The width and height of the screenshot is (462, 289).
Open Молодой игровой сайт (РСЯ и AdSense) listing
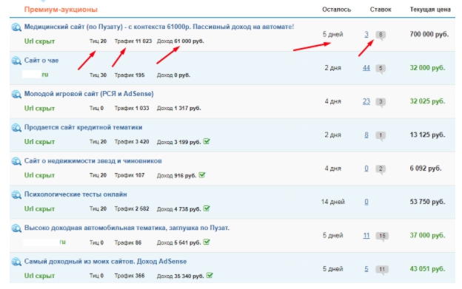(x=89, y=94)
